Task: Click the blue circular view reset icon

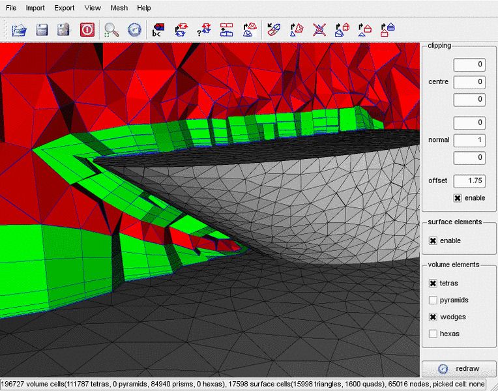Action: click(x=134, y=29)
